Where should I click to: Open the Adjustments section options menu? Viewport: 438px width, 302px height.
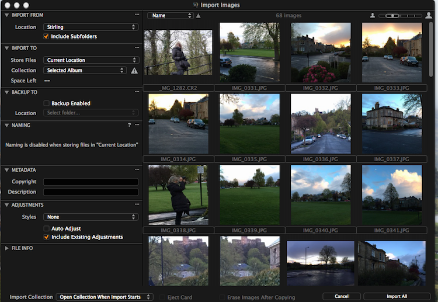137,205
